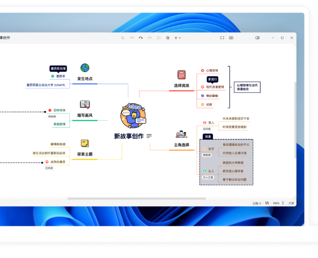Image resolution: width=318 pixels, height=258 pixels.
Task: Switch to 大纲 outline view
Action: (291, 203)
